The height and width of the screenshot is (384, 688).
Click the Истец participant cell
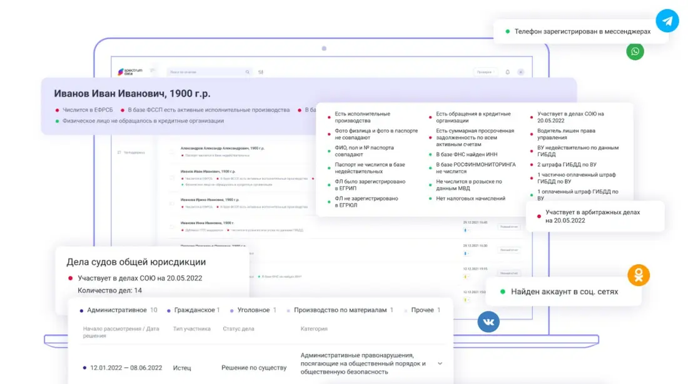(x=181, y=368)
